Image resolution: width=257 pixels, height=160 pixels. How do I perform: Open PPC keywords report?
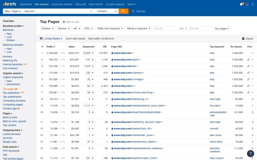[11, 151]
